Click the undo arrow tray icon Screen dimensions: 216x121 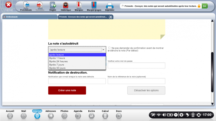187,115
